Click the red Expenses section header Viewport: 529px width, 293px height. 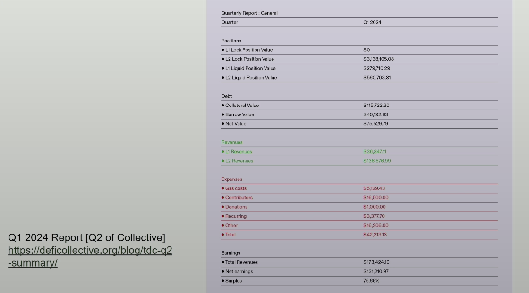[x=232, y=179]
